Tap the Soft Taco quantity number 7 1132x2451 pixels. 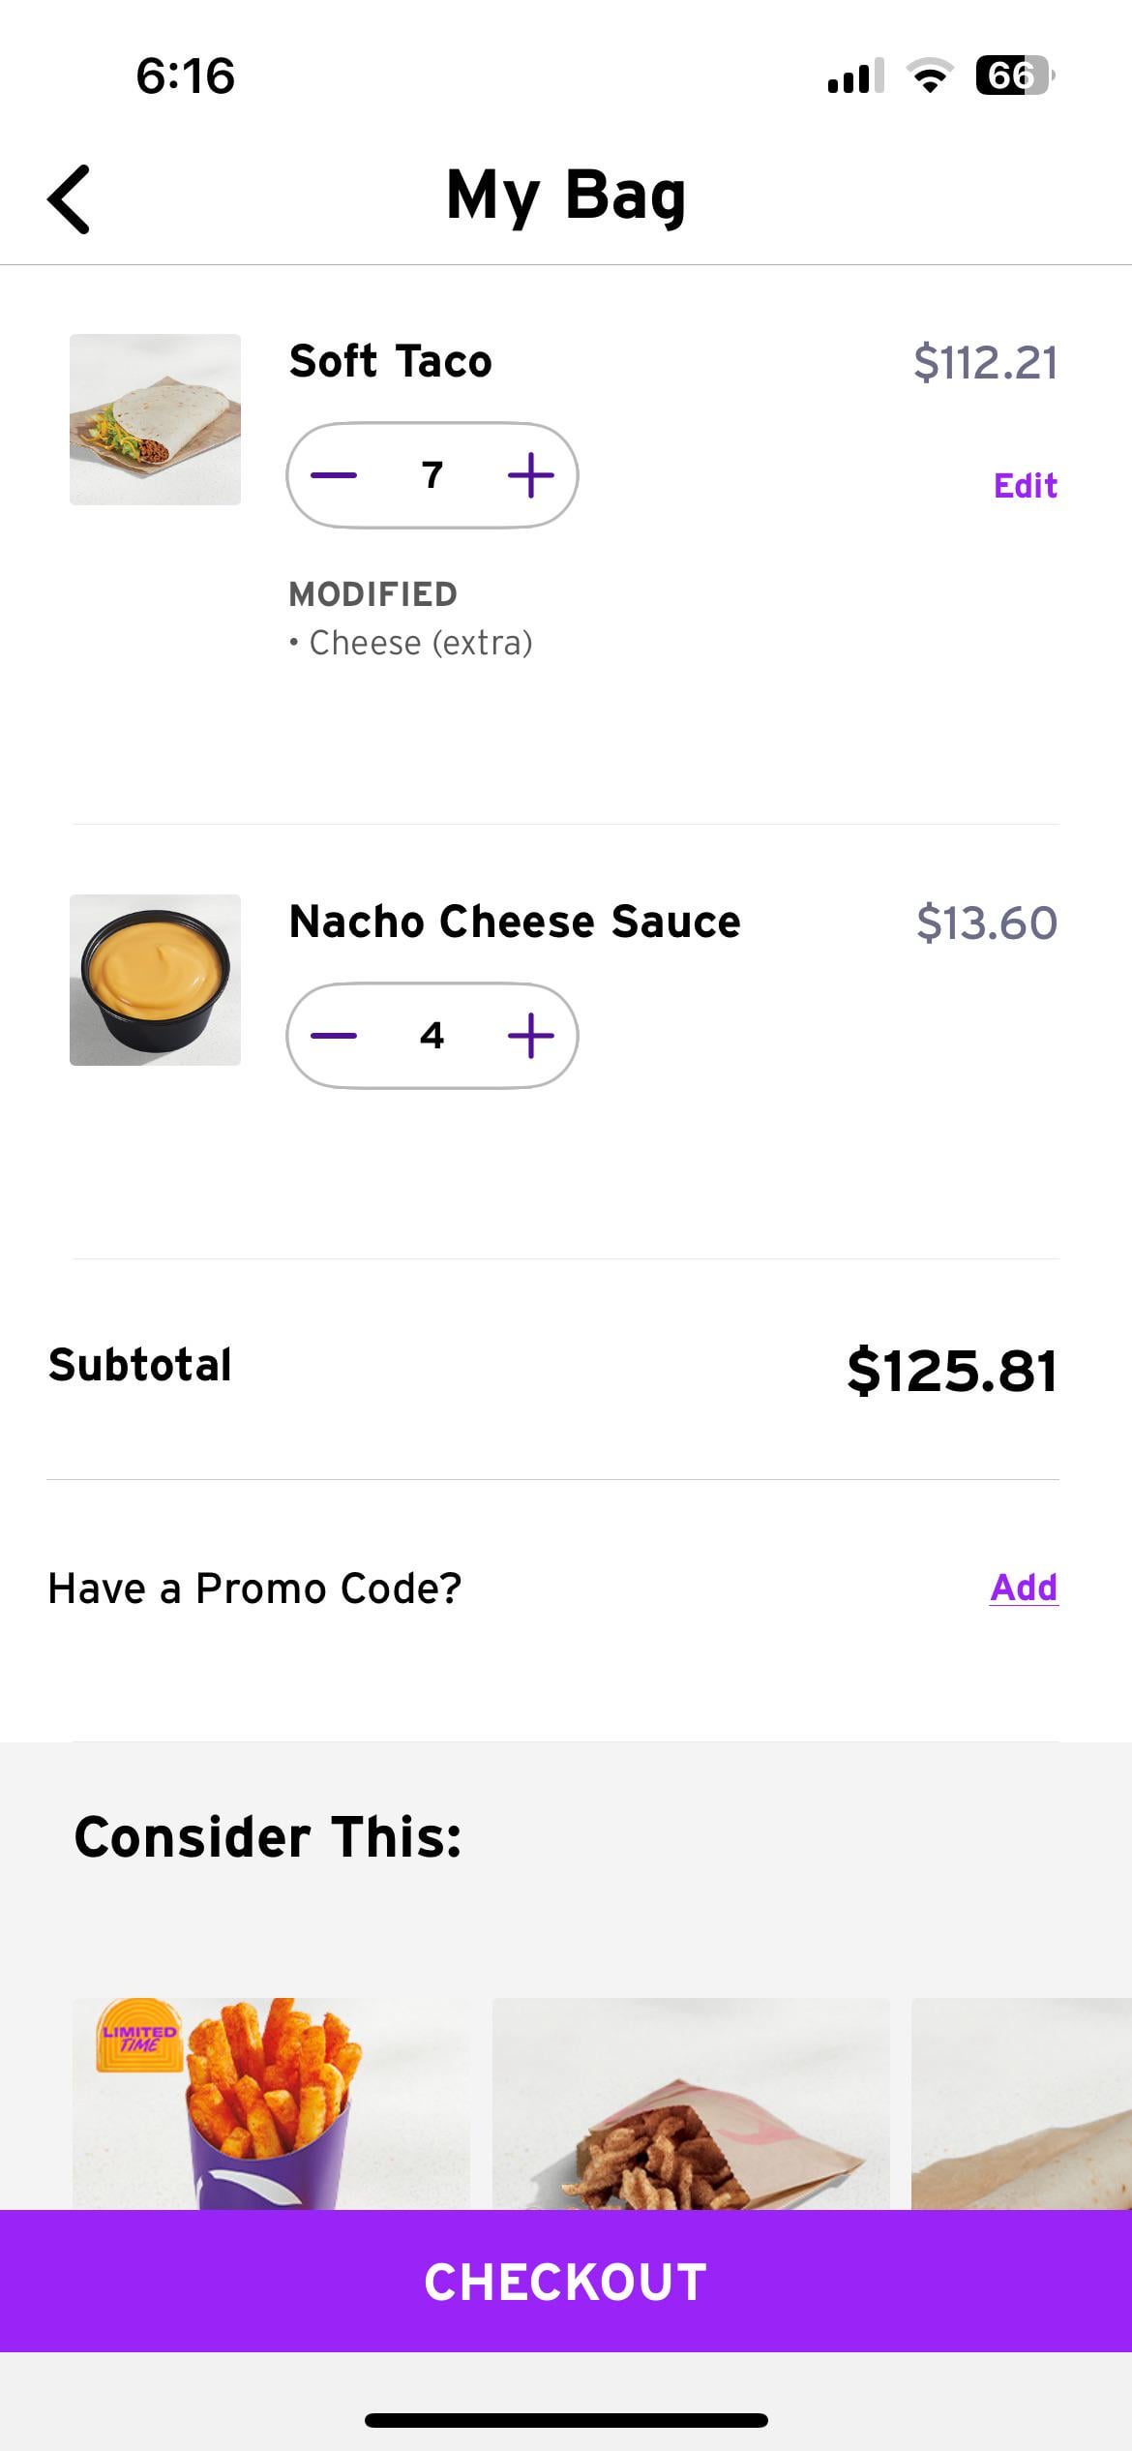click(432, 475)
